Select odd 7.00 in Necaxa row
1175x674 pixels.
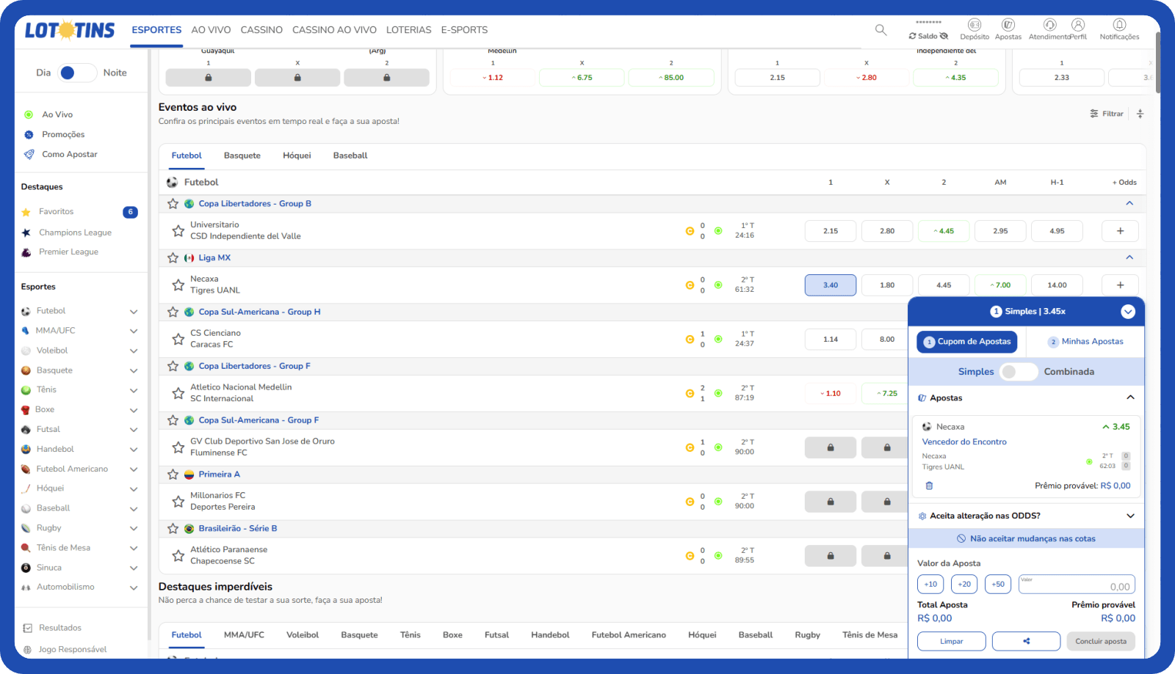(x=1000, y=285)
